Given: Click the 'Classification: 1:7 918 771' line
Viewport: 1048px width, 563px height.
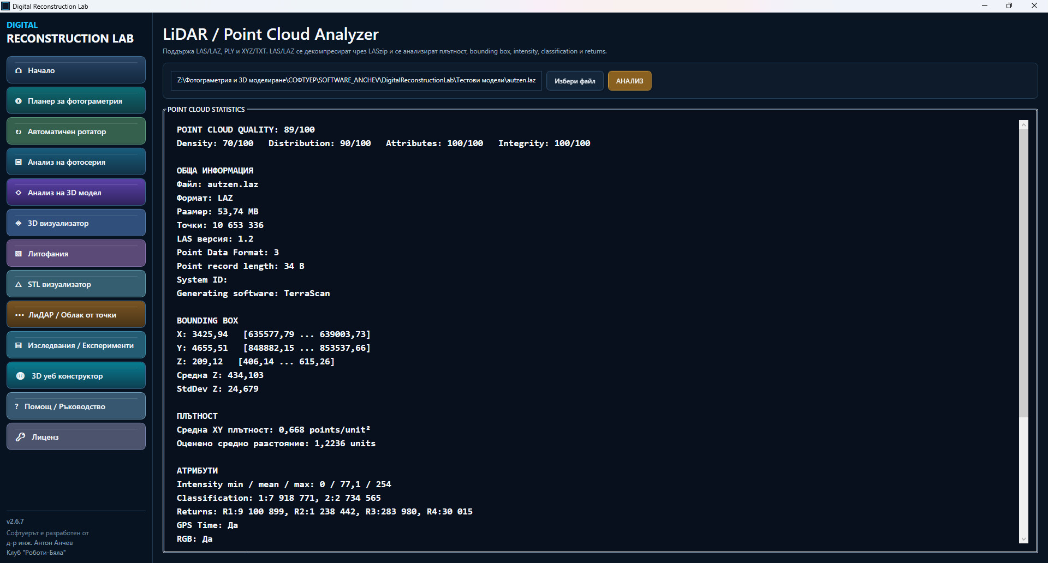Looking at the screenshot, I should coord(278,498).
